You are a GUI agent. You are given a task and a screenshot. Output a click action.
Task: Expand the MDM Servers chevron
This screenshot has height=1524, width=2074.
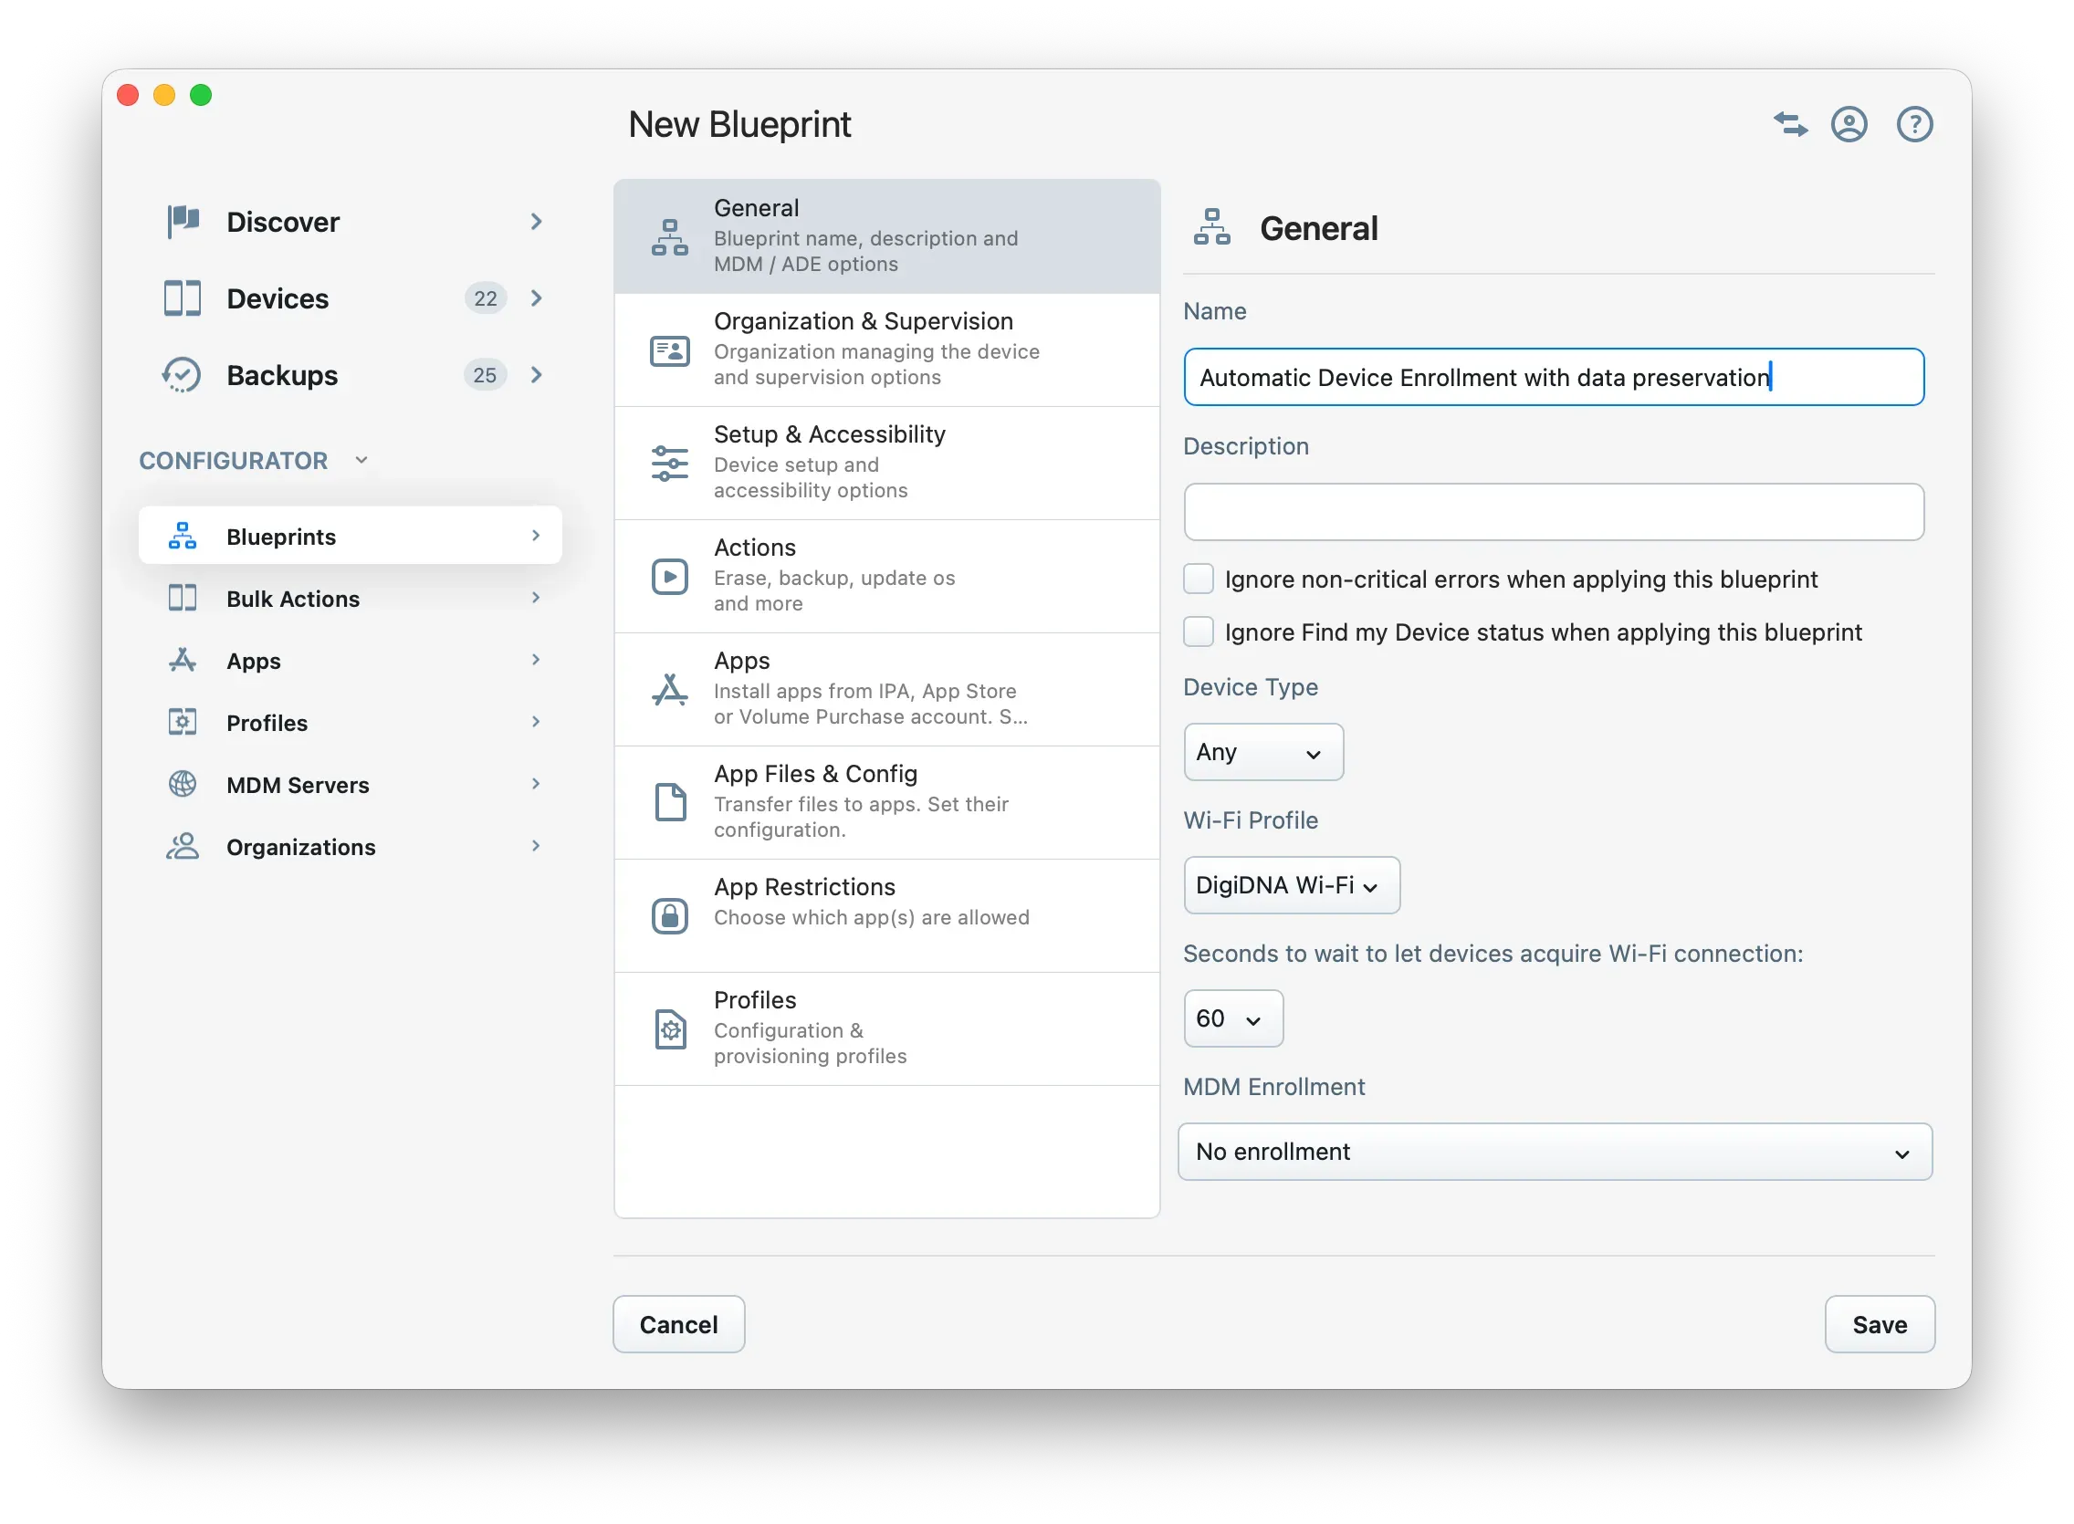pos(536,783)
